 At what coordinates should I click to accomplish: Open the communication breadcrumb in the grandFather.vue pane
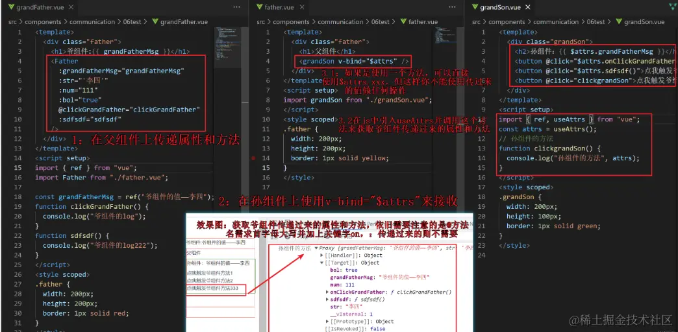[92, 22]
